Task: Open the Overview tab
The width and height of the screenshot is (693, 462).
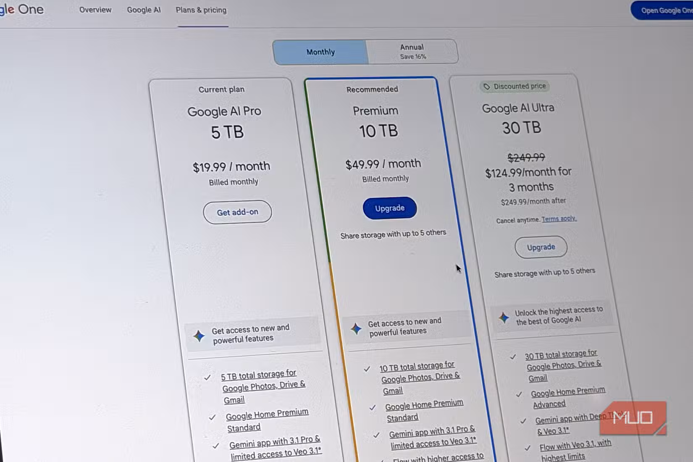Action: point(95,10)
